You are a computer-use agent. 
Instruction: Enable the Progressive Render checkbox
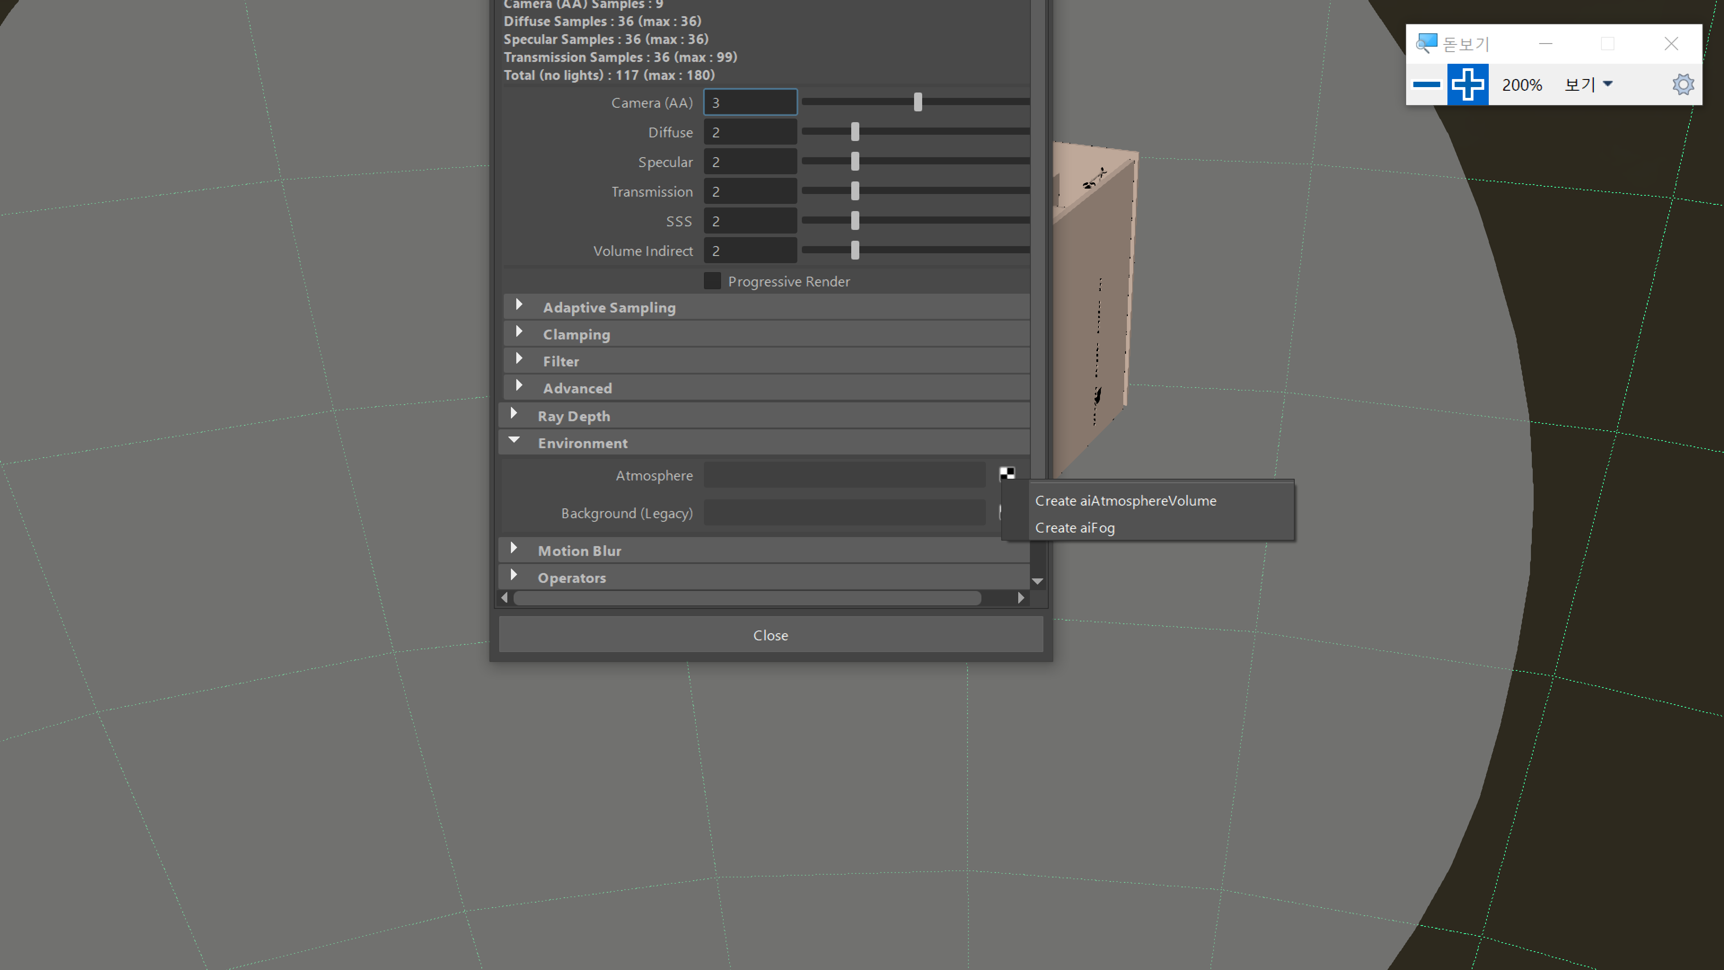(712, 281)
